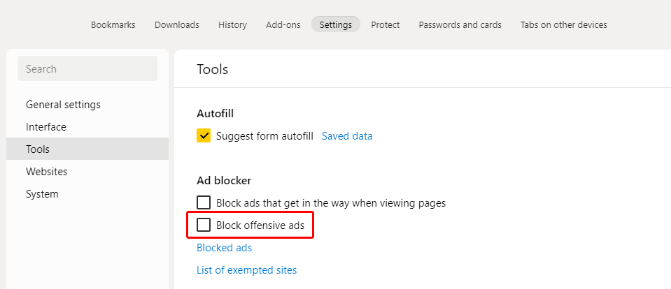Image resolution: width=671 pixels, height=289 pixels.
Task: Open the List of exempted sites
Action: (x=246, y=270)
